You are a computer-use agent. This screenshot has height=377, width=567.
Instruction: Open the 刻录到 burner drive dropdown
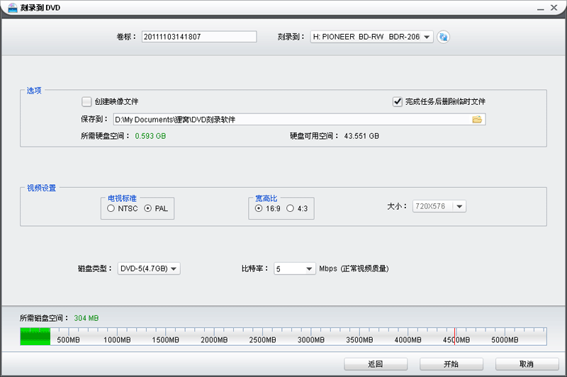point(371,37)
